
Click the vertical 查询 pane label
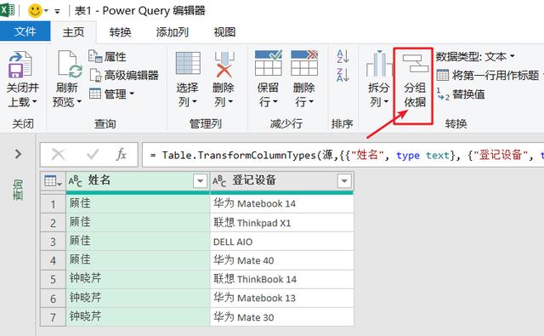pyautogui.click(x=18, y=191)
